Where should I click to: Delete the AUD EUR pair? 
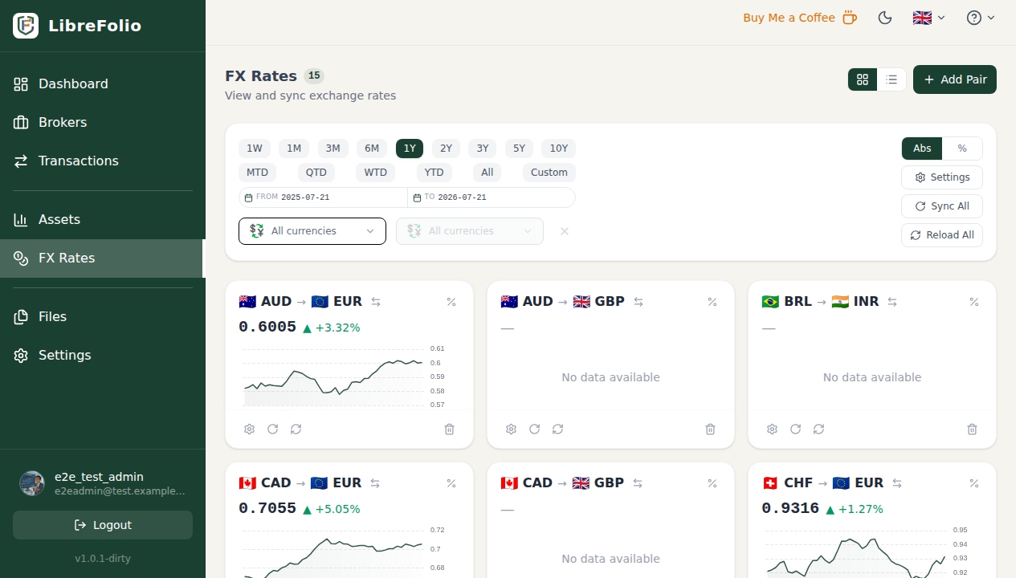pyautogui.click(x=449, y=429)
